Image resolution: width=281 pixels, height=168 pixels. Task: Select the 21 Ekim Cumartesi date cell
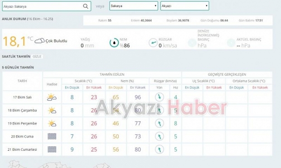(22, 149)
